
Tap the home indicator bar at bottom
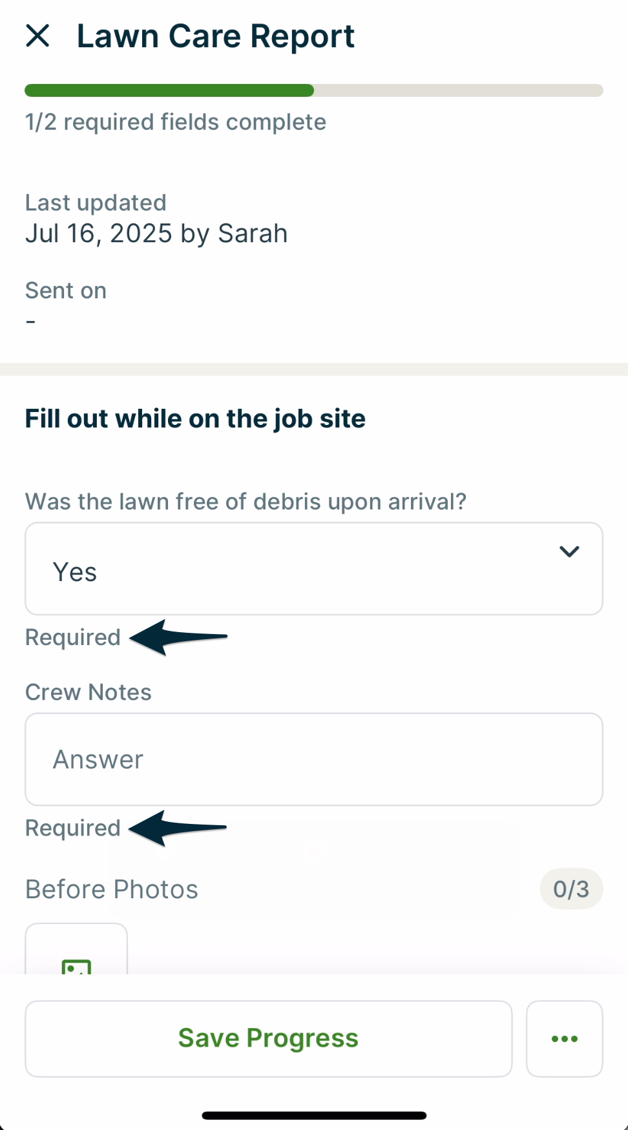[x=314, y=1115]
